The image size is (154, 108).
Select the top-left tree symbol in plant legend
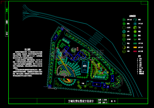(124, 19)
